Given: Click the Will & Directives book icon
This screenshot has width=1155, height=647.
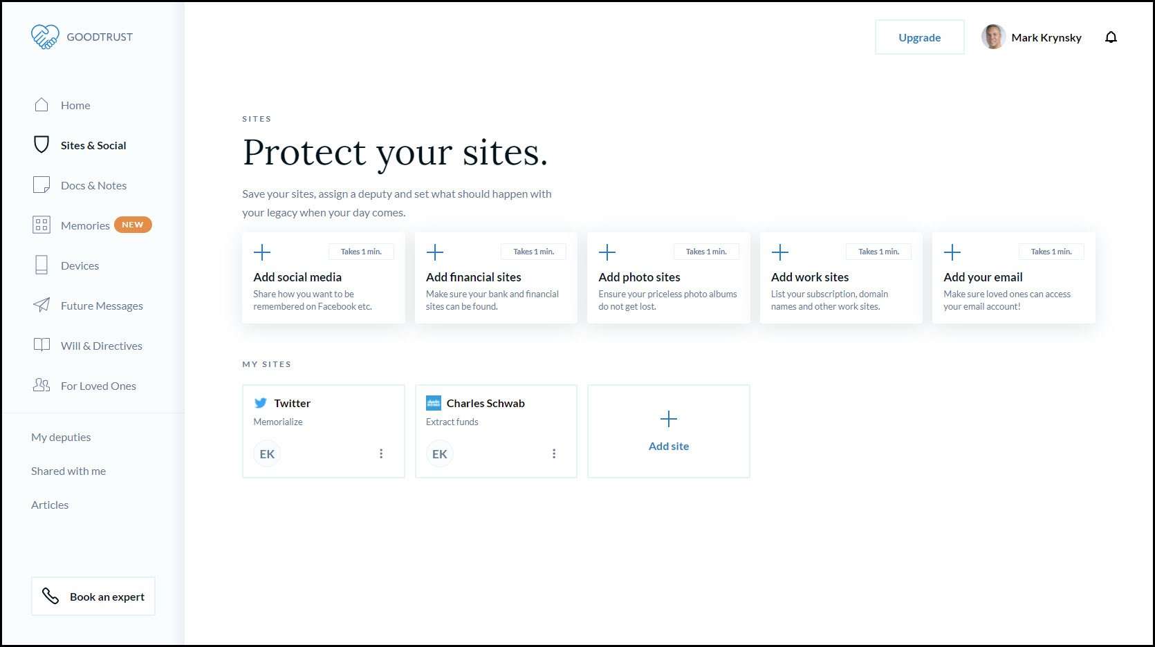Looking at the screenshot, I should click(41, 345).
